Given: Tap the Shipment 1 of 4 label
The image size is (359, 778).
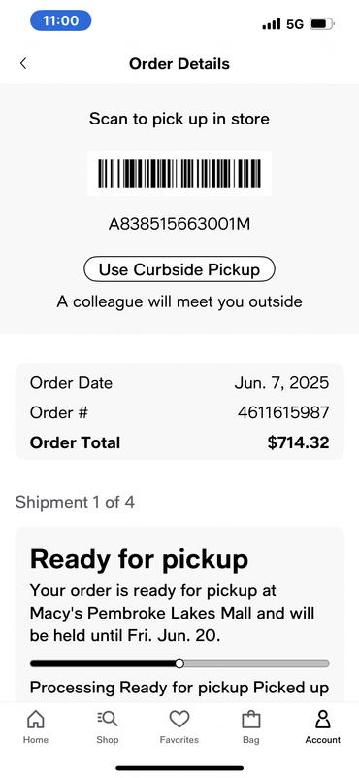Looking at the screenshot, I should coord(75,502).
